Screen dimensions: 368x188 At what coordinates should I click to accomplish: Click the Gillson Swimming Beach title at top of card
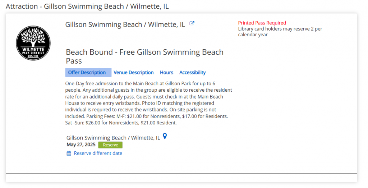tap(125, 25)
